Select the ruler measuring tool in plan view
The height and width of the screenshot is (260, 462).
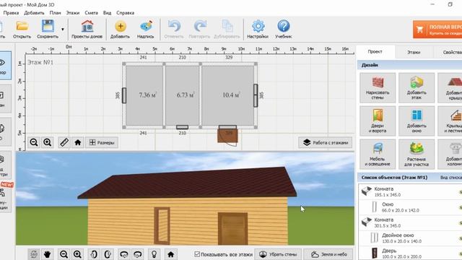coord(64,143)
